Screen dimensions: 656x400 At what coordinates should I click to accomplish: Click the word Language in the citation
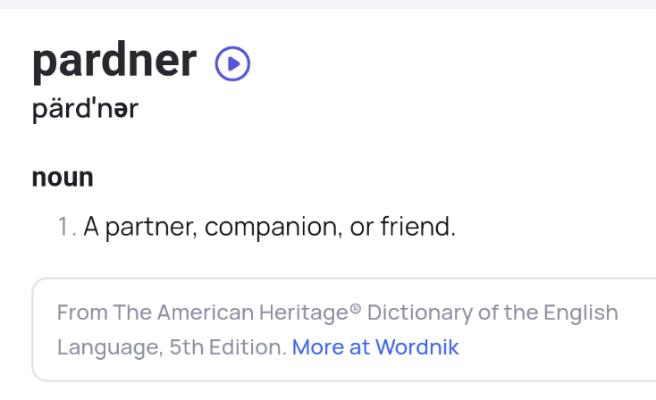(110, 347)
